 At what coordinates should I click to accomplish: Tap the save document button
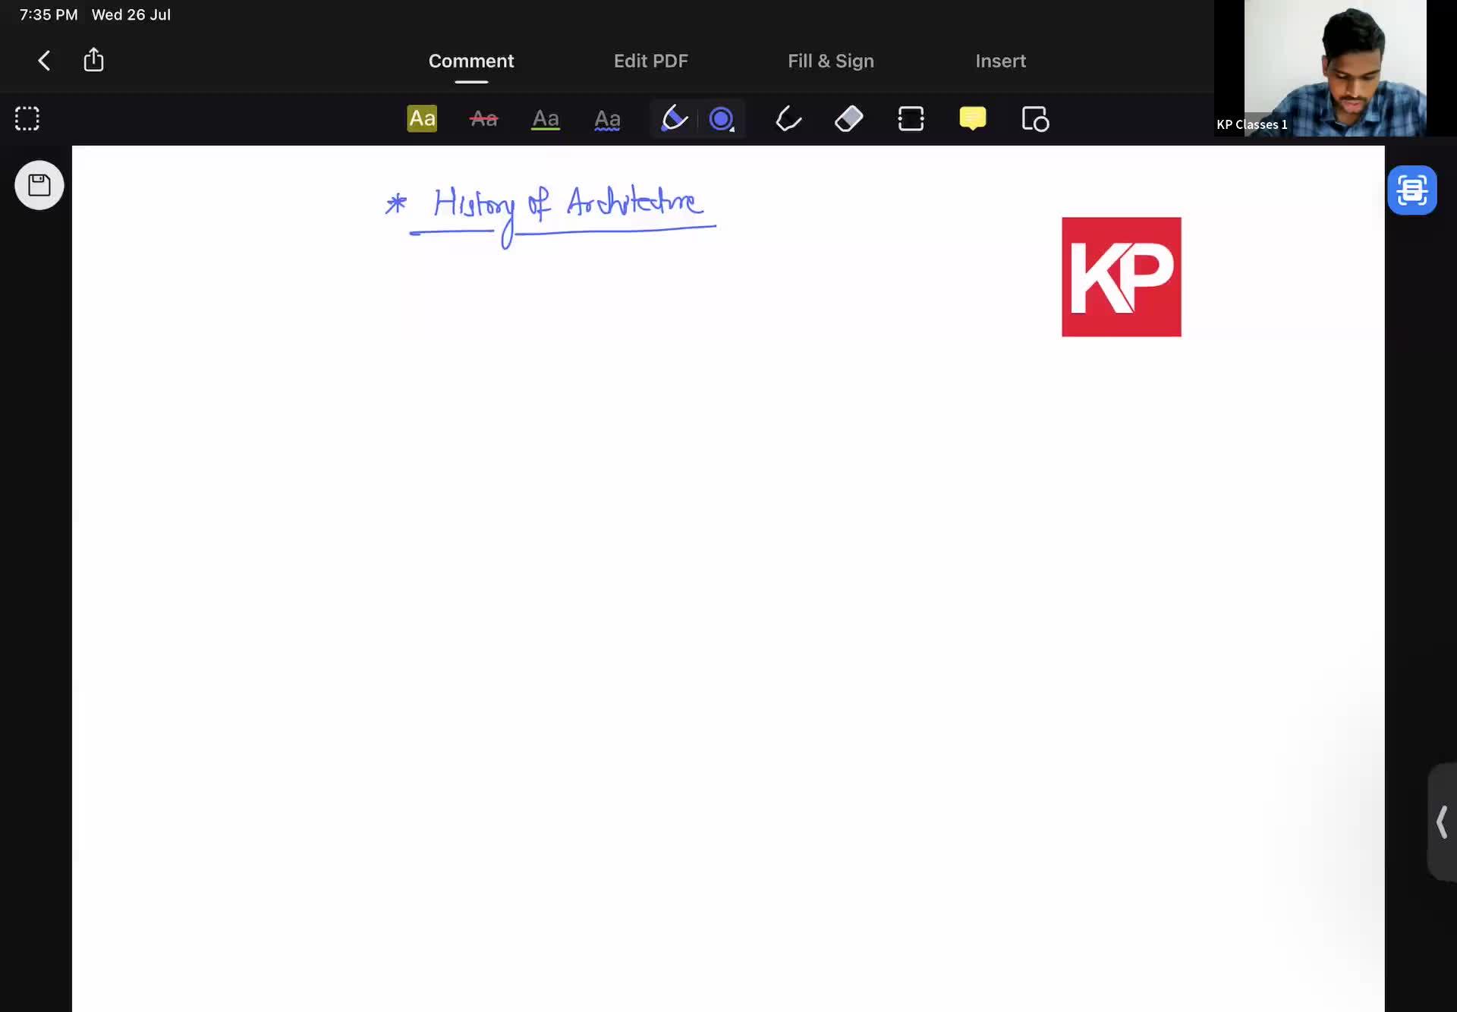click(x=39, y=185)
